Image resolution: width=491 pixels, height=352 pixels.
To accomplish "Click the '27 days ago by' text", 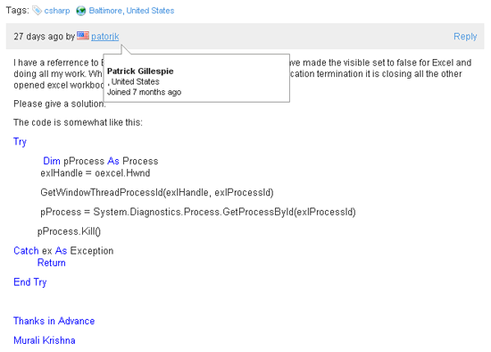I will (x=44, y=37).
